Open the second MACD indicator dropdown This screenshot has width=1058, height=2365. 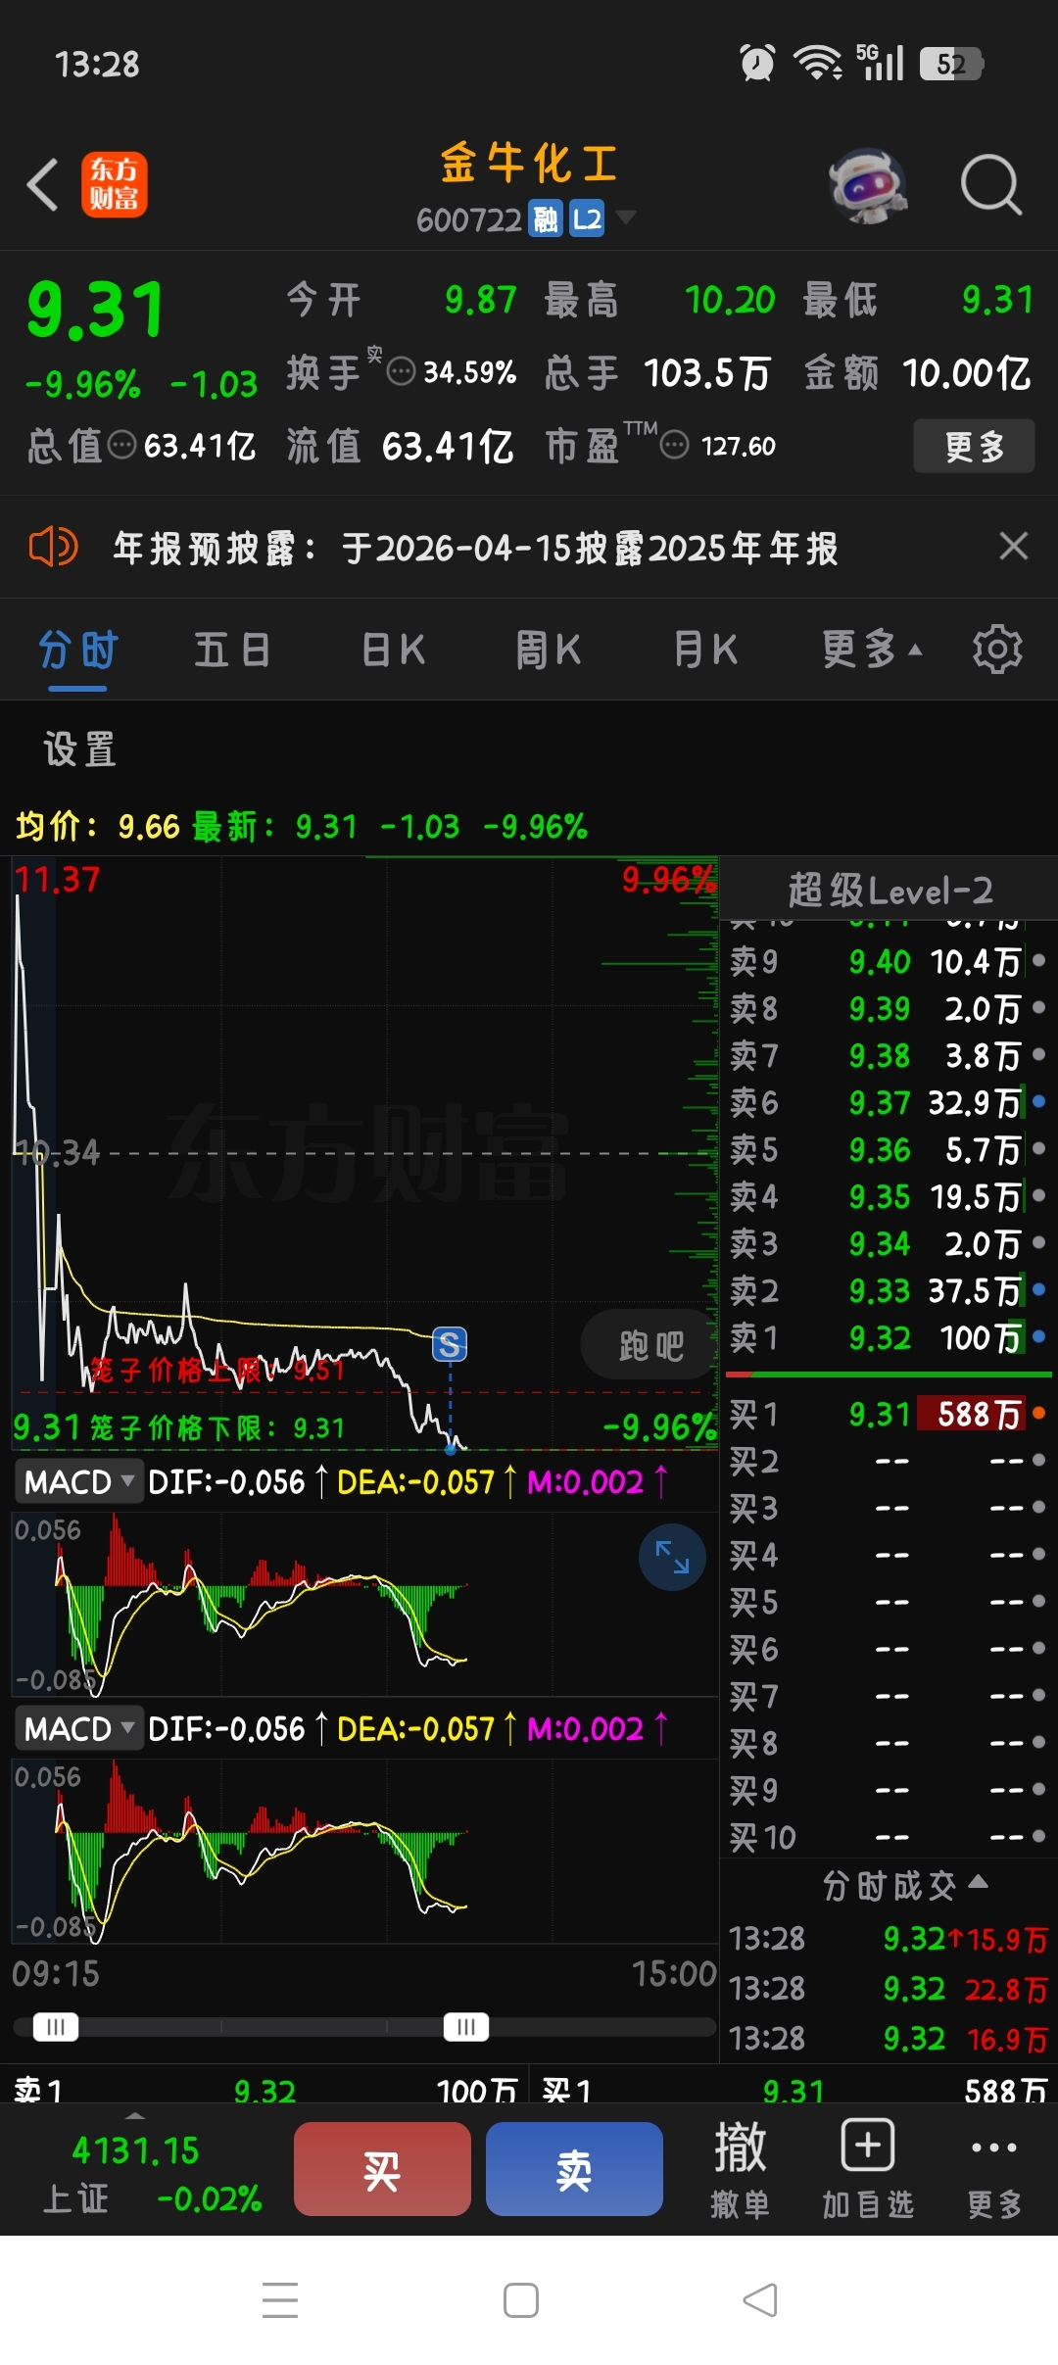pos(77,1728)
